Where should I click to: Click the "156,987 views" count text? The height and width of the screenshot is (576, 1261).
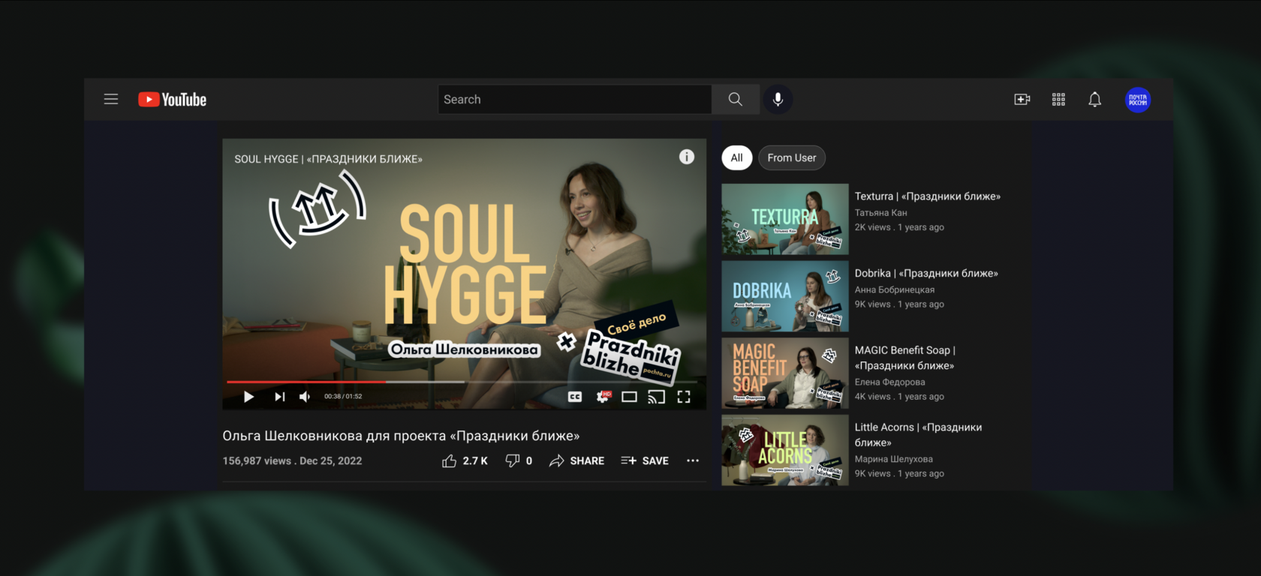(257, 460)
